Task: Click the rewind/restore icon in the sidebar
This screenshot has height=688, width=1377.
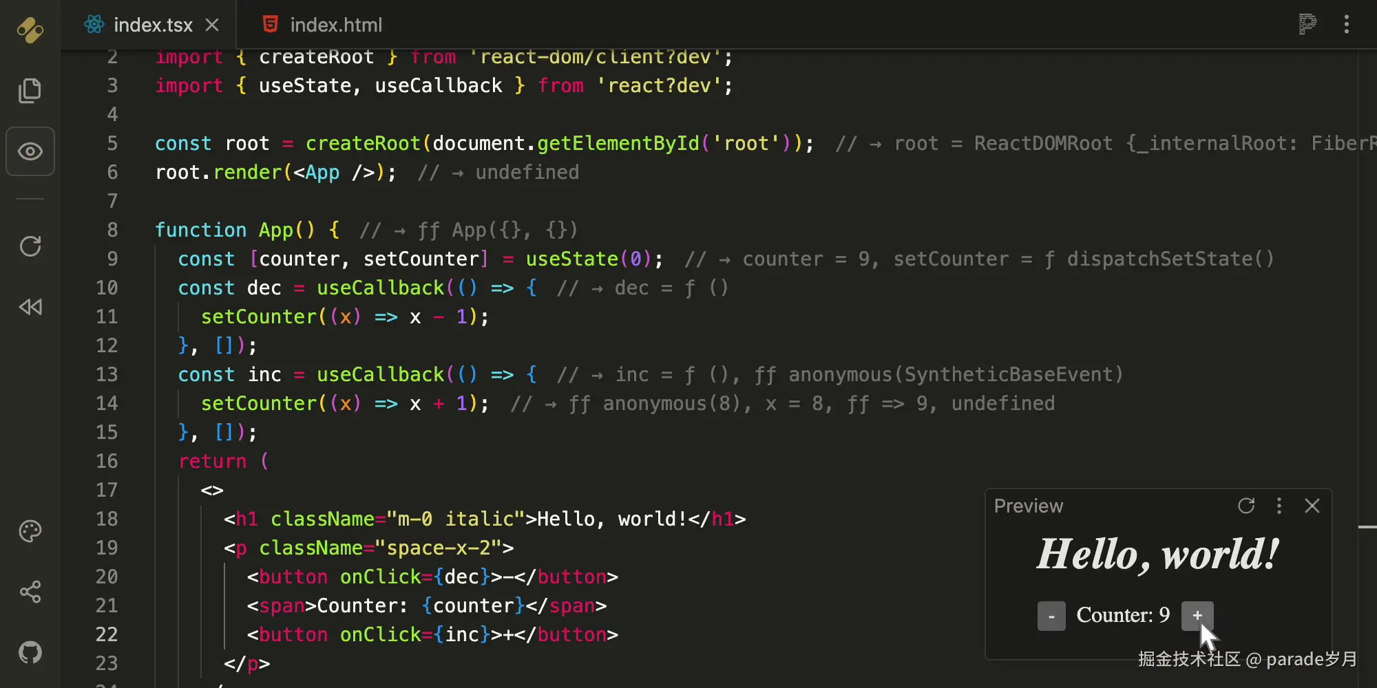Action: (30, 307)
